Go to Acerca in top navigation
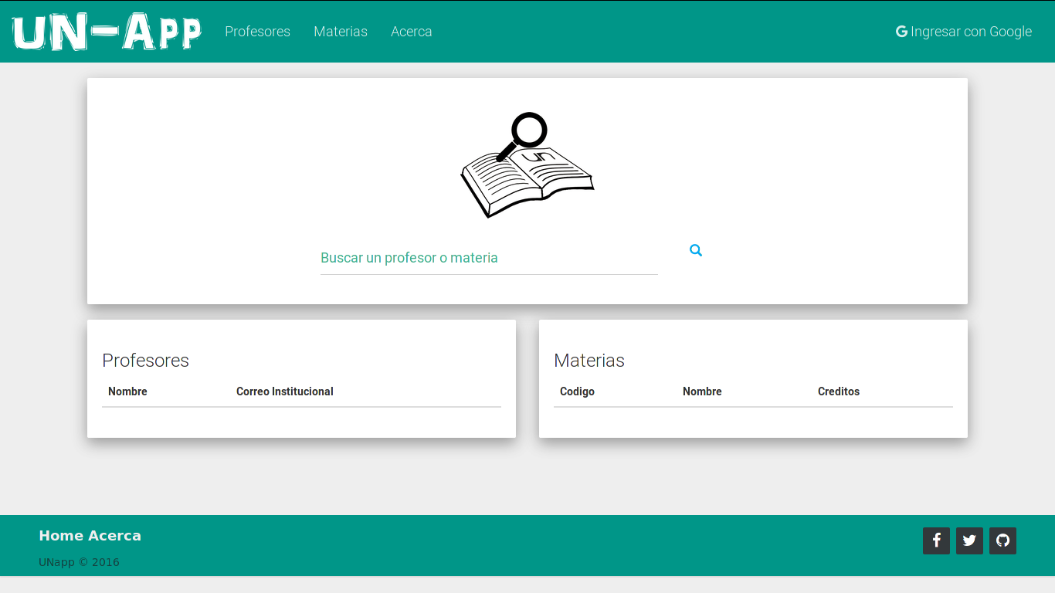 click(412, 32)
